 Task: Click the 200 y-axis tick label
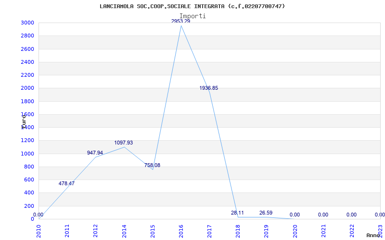point(29,206)
